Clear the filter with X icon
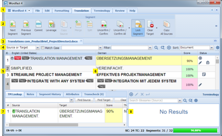This screenshot has width=222, height=136. click(x=169, y=48)
